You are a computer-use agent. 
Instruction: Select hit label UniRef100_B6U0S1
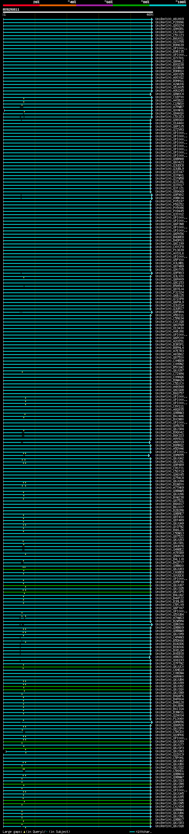[x=170, y=38]
